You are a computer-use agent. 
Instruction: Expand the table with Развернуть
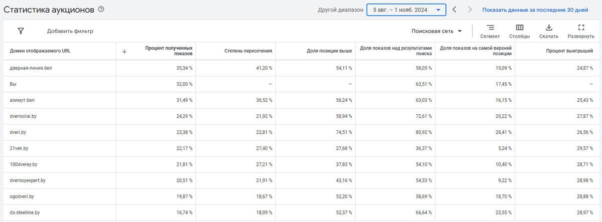[x=581, y=31]
